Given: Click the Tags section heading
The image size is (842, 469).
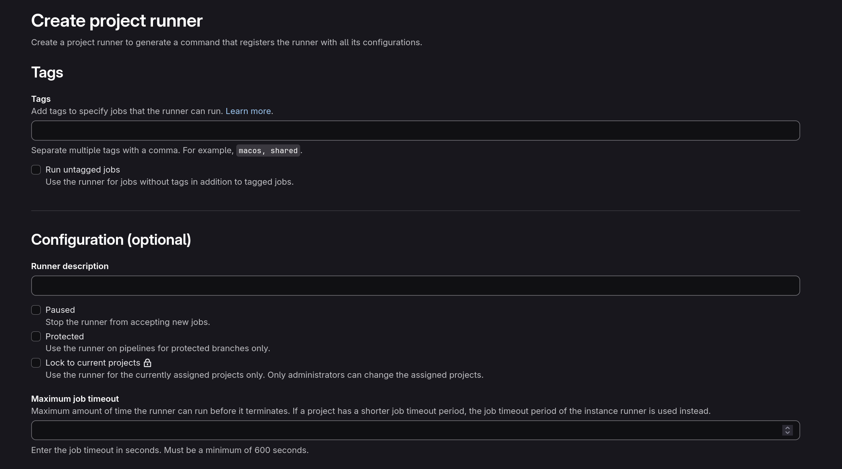Looking at the screenshot, I should (47, 72).
